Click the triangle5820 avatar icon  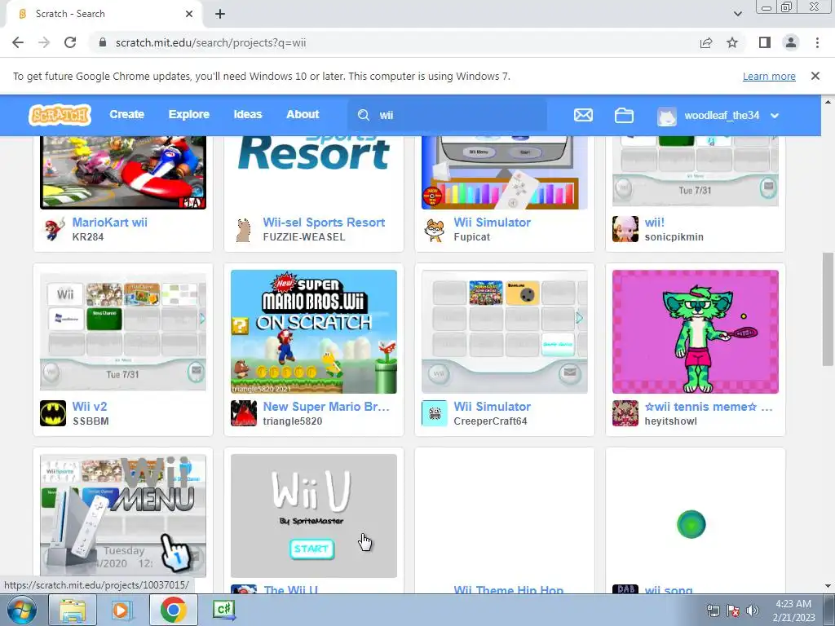pos(243,413)
